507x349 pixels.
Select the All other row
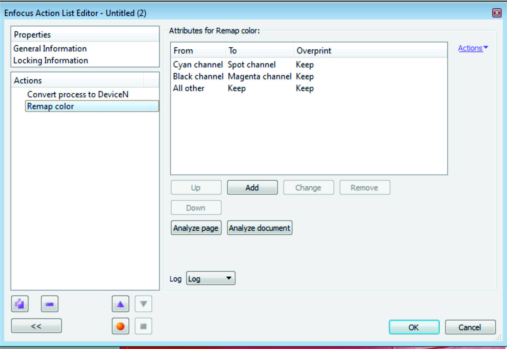309,88
